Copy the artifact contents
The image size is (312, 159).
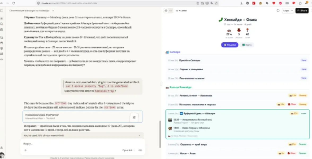point(286,11)
